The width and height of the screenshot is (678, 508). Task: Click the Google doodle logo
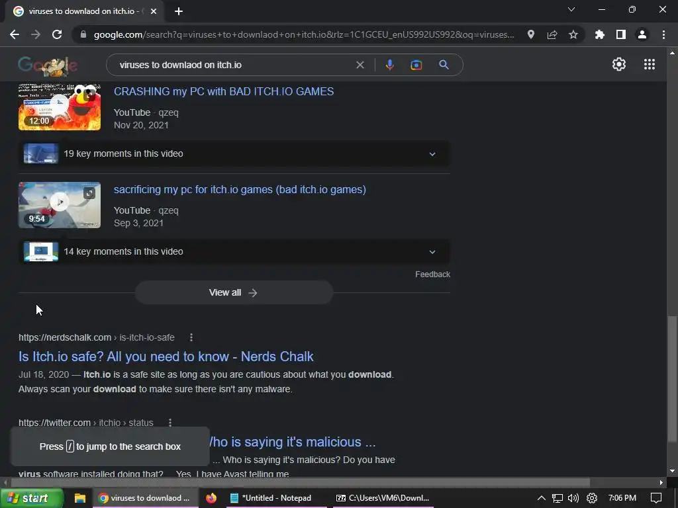(48, 65)
